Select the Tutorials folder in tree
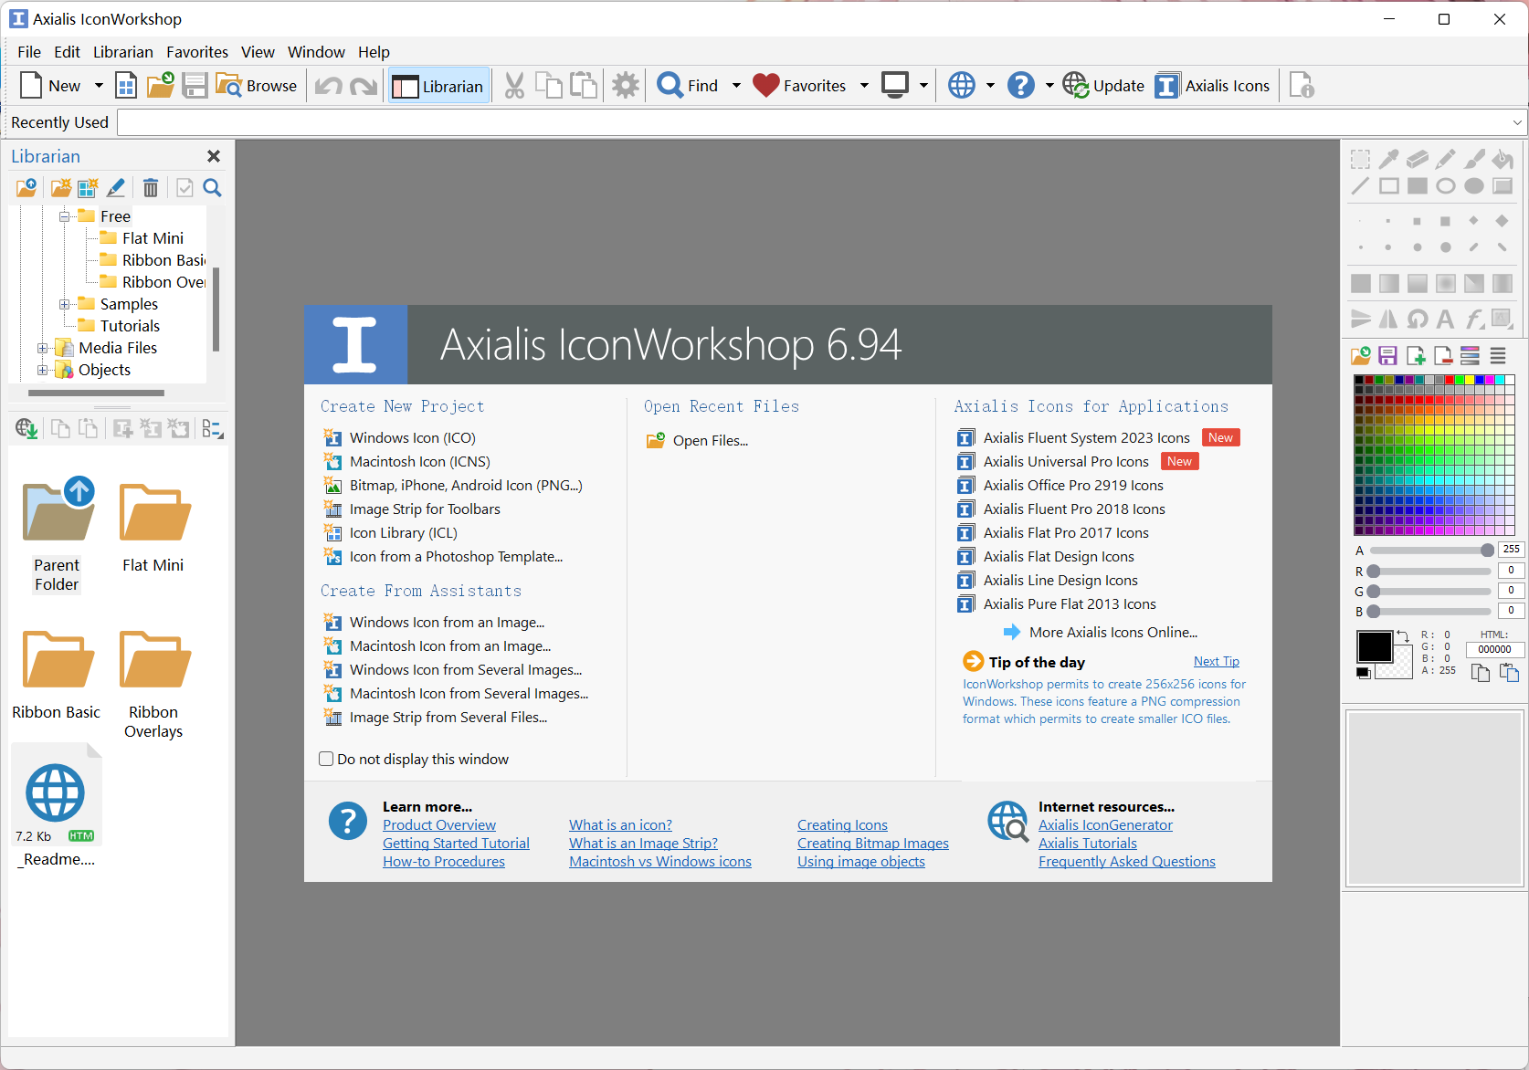This screenshot has width=1529, height=1070. (x=130, y=326)
